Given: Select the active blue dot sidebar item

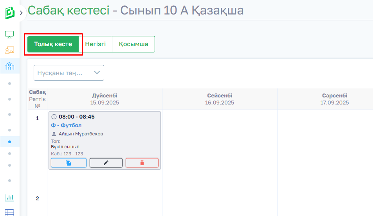Looking at the screenshot, I should (x=9, y=142).
